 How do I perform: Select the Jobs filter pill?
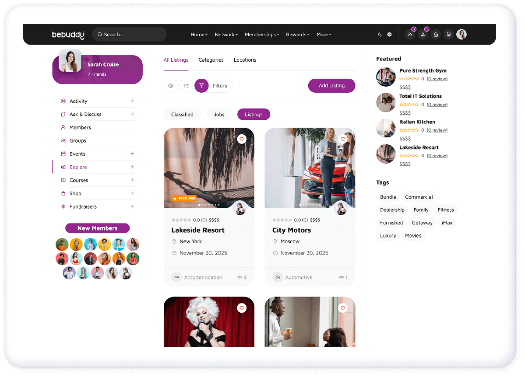point(219,115)
